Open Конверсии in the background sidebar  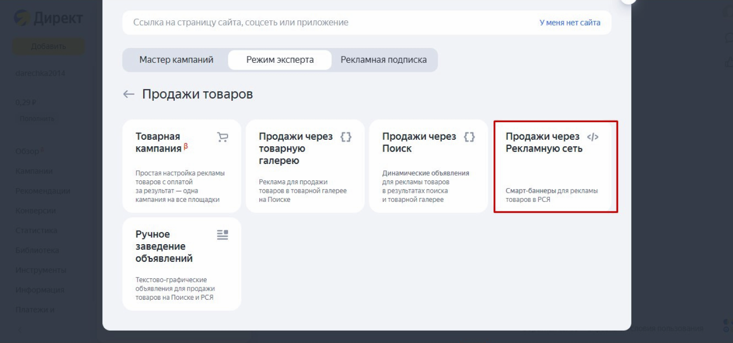coord(36,210)
